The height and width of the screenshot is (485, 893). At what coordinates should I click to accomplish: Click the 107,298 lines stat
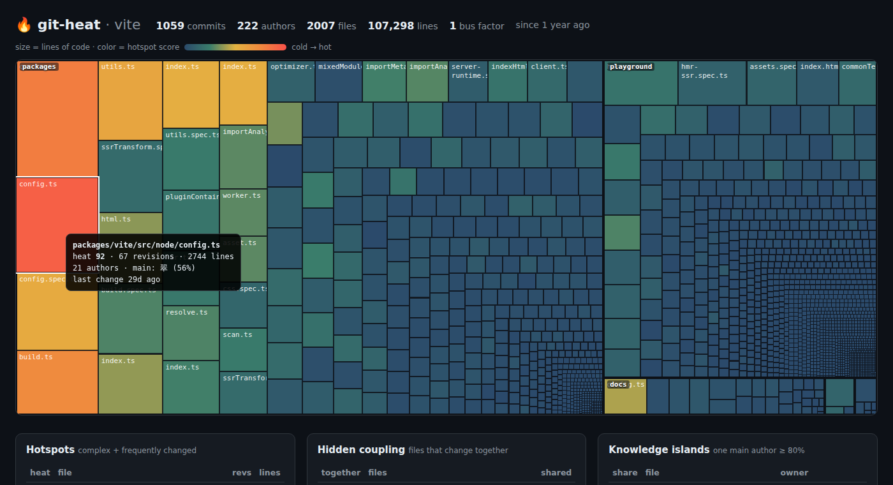click(x=402, y=26)
